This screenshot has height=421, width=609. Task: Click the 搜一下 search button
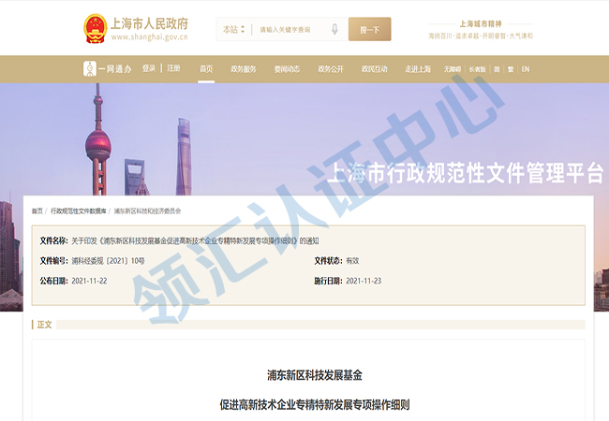[370, 29]
